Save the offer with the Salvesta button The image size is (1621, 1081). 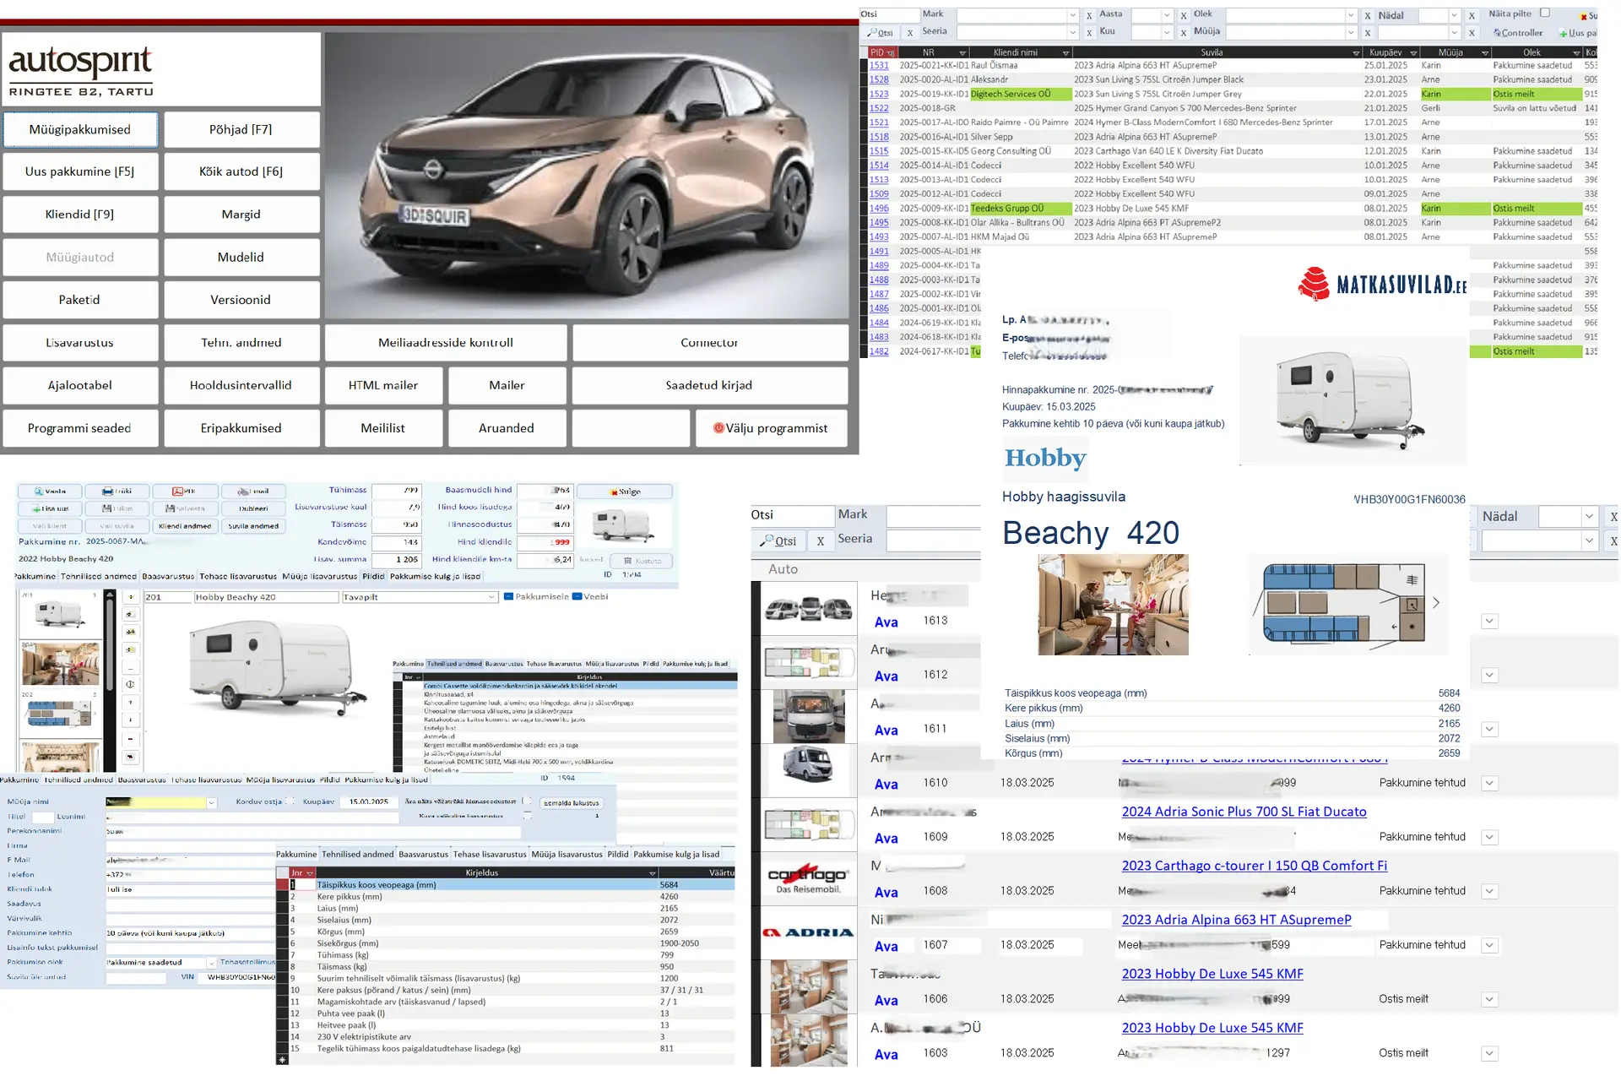click(185, 508)
